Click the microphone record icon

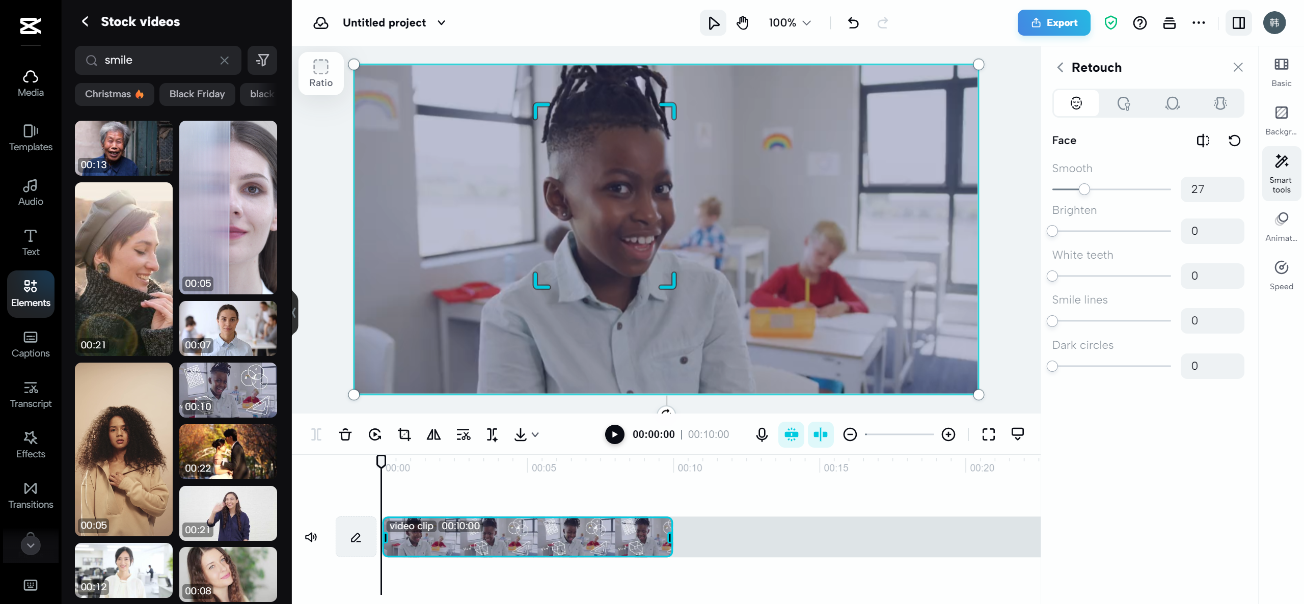762,434
